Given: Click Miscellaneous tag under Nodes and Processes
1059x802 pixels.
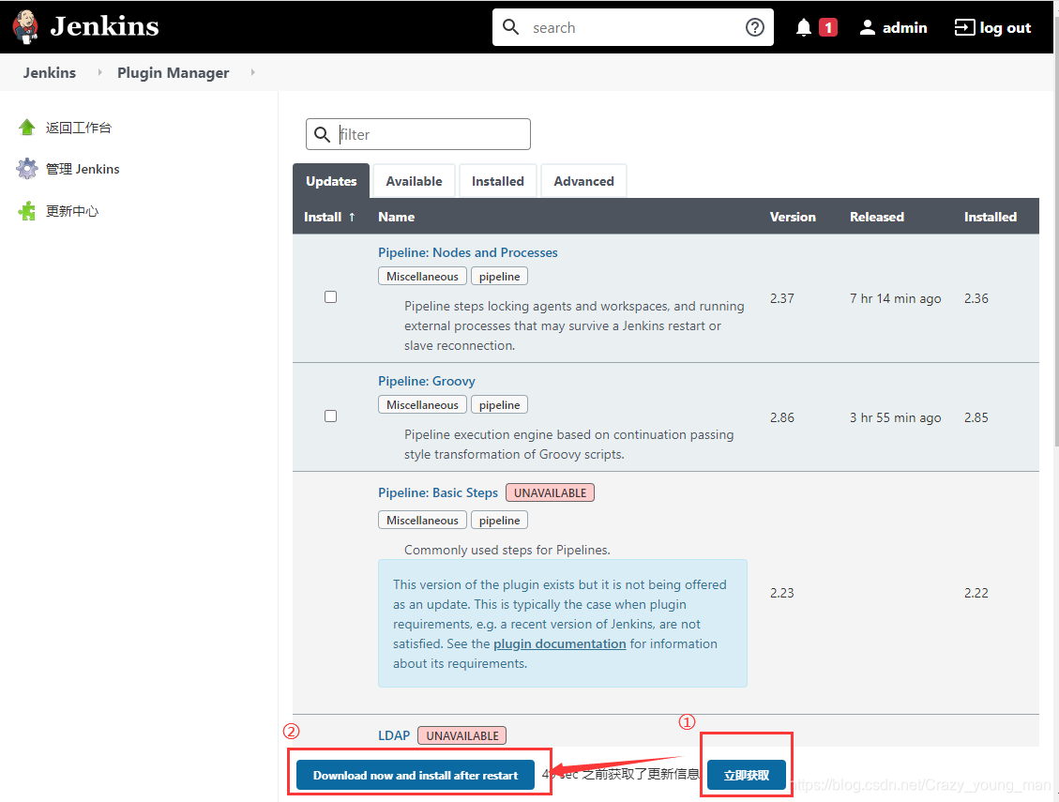Looking at the screenshot, I should tap(422, 277).
